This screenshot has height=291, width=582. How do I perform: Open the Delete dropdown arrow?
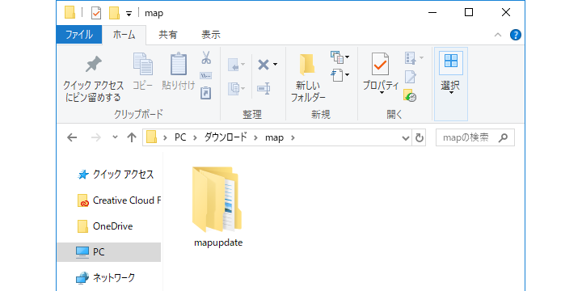pyautogui.click(x=275, y=65)
